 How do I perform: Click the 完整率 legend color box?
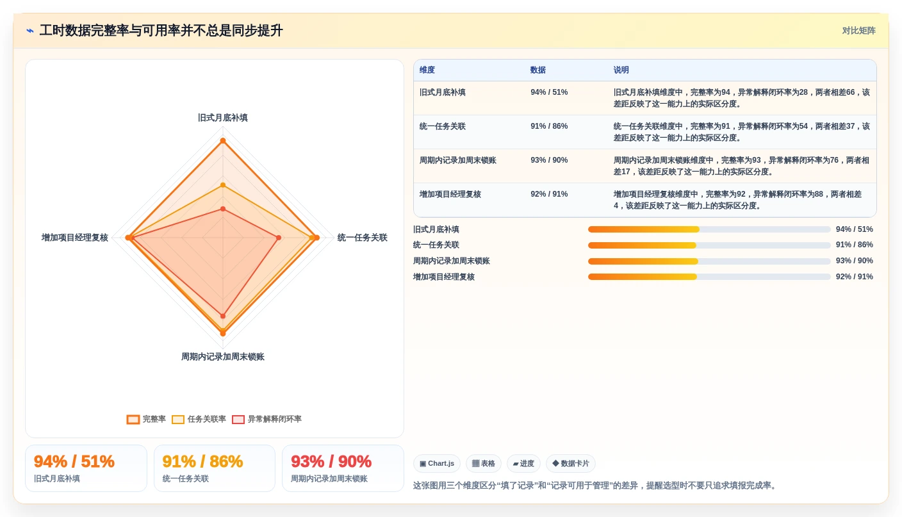click(x=133, y=420)
